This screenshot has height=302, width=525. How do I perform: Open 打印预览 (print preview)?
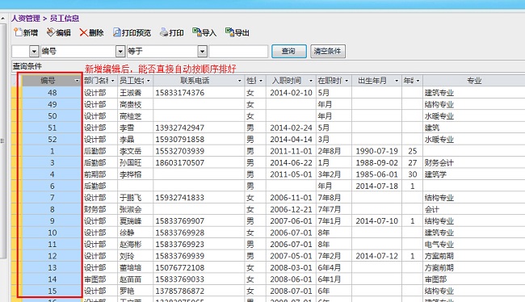132,32
